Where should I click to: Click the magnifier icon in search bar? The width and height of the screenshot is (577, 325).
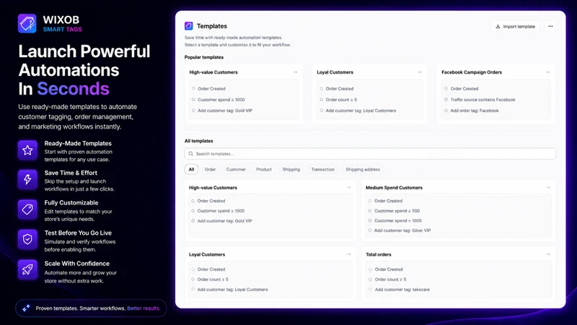(190, 154)
